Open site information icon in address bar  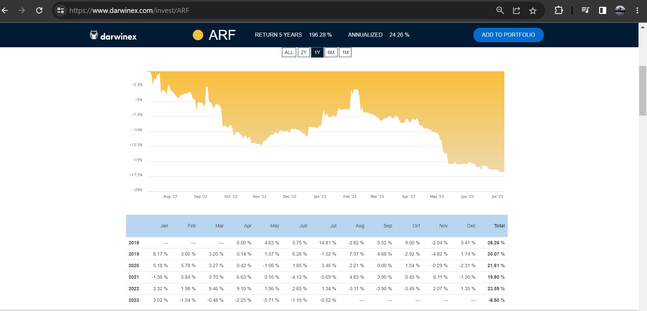click(61, 11)
